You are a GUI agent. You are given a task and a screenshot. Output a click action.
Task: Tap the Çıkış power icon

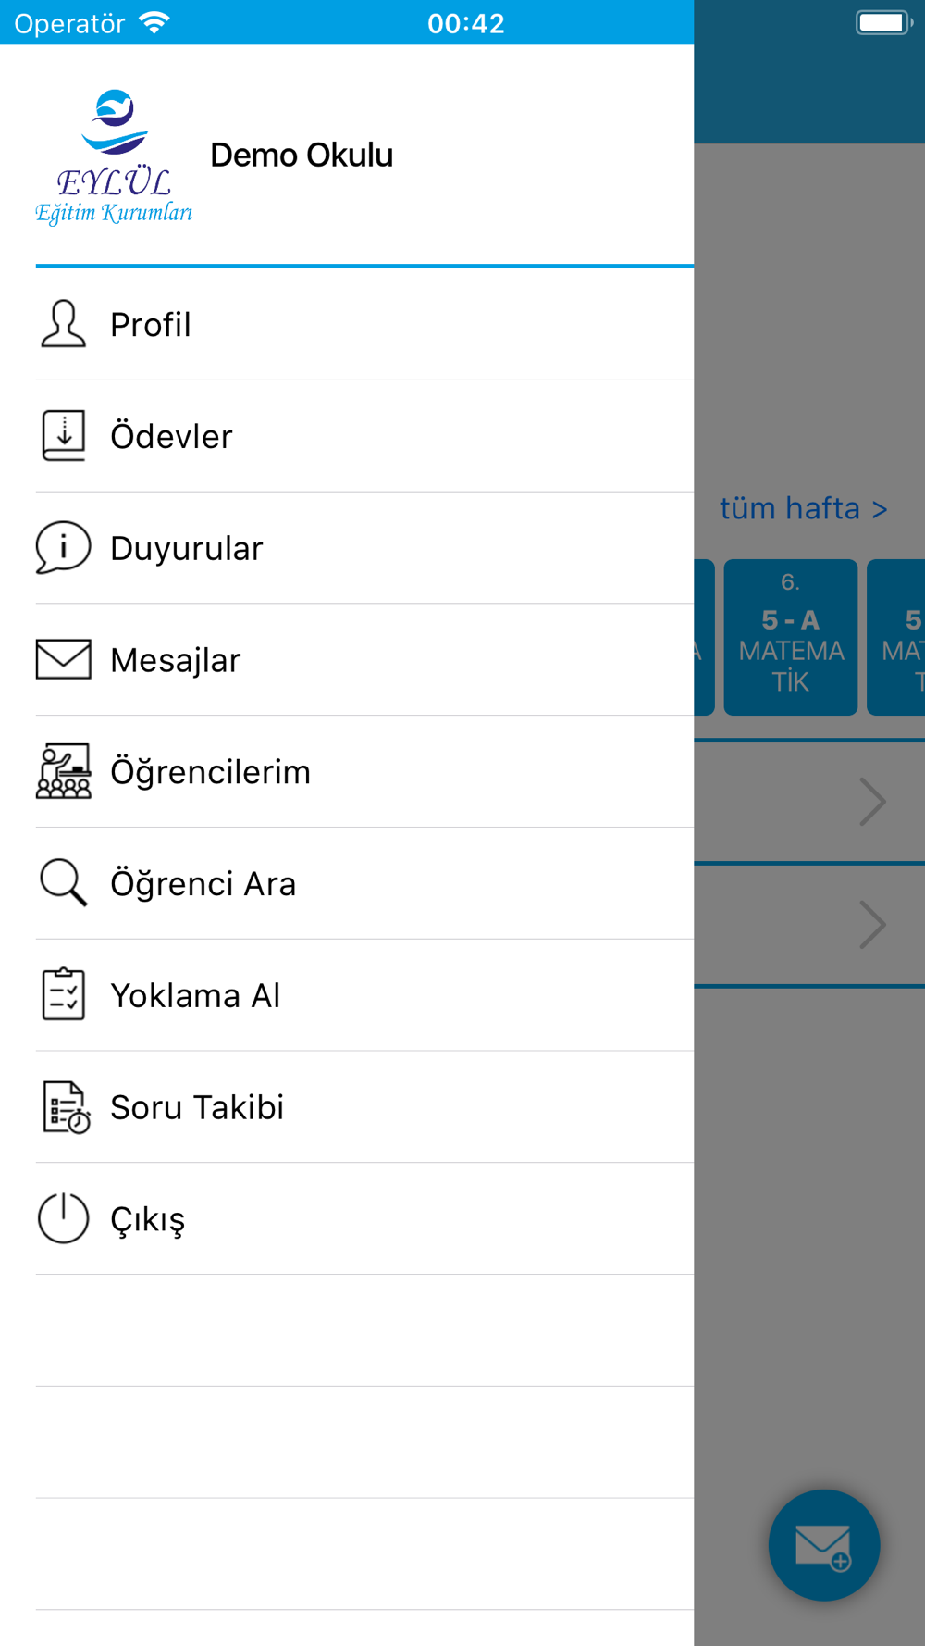coord(63,1218)
